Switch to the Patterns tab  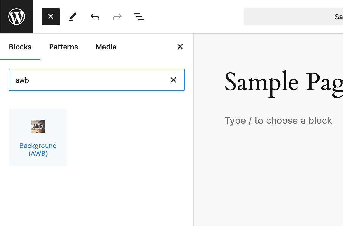click(x=64, y=47)
